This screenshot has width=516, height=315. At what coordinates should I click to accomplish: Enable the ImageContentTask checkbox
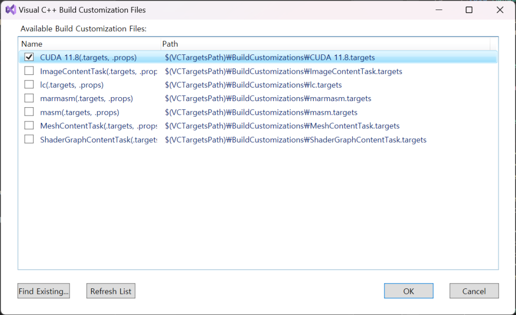click(29, 71)
